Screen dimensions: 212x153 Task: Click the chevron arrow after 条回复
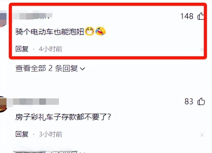click(83, 69)
